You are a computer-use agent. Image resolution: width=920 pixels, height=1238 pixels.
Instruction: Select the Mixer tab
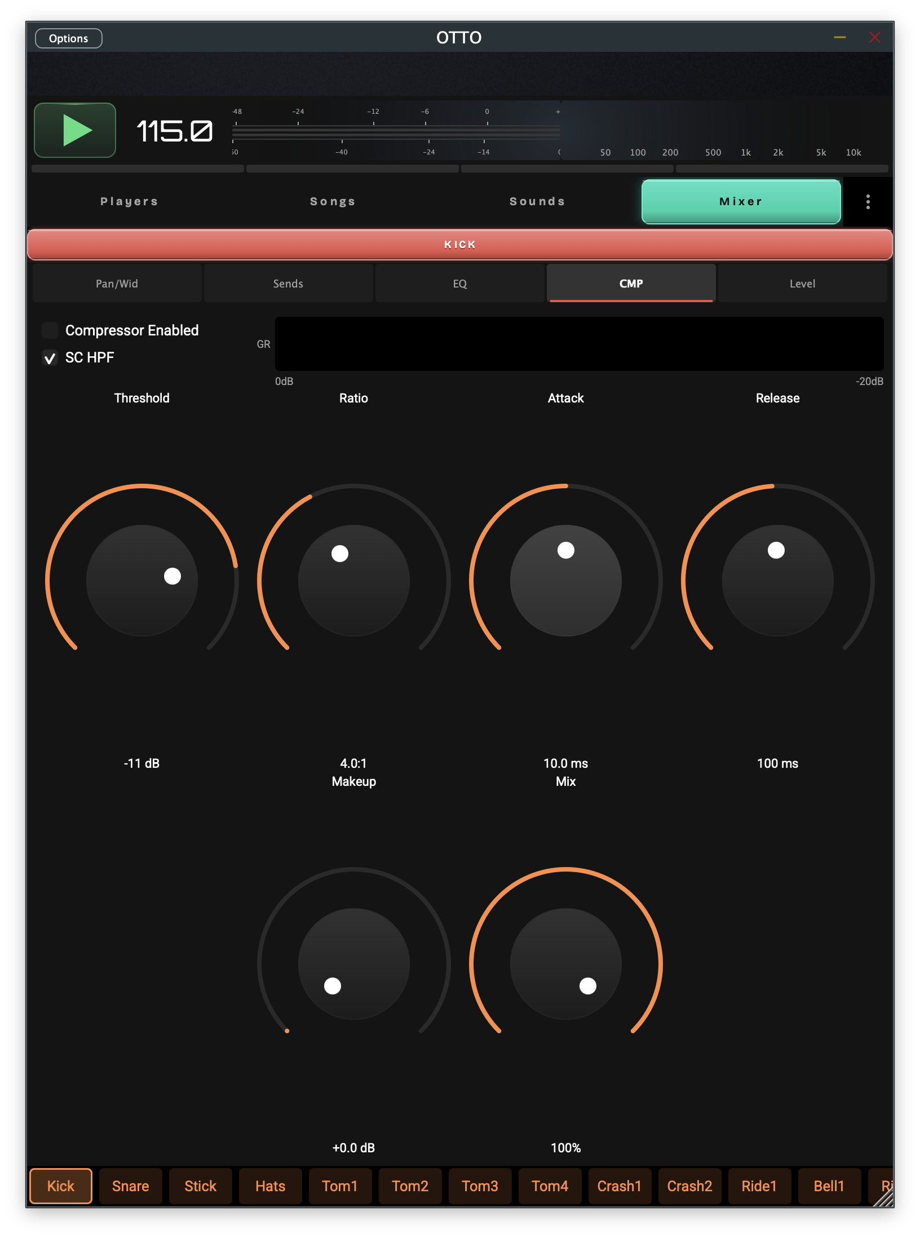(x=741, y=201)
